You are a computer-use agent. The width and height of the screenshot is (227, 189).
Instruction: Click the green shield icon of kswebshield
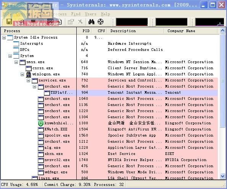pyautogui.click(x=41, y=124)
